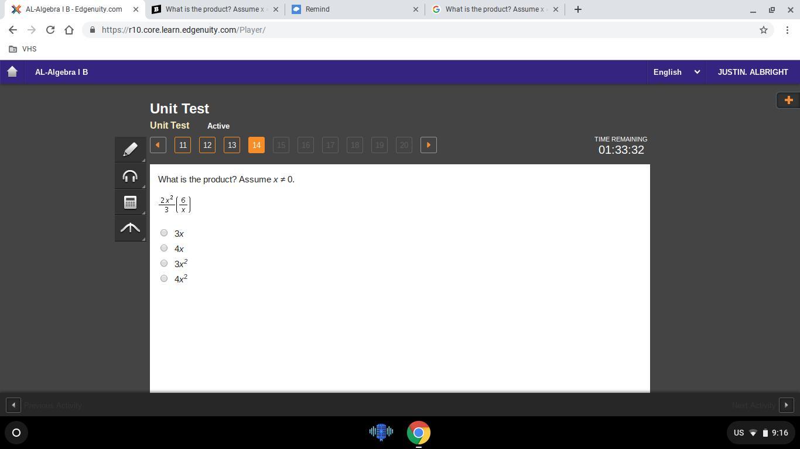Image resolution: width=800 pixels, height=449 pixels.
Task: Switch to the Remind tab
Action: [355, 9]
